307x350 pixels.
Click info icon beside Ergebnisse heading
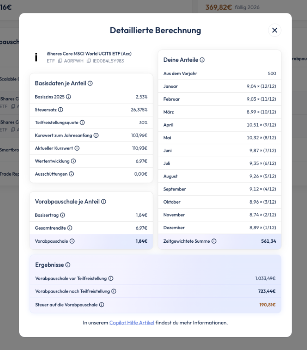(x=68, y=265)
